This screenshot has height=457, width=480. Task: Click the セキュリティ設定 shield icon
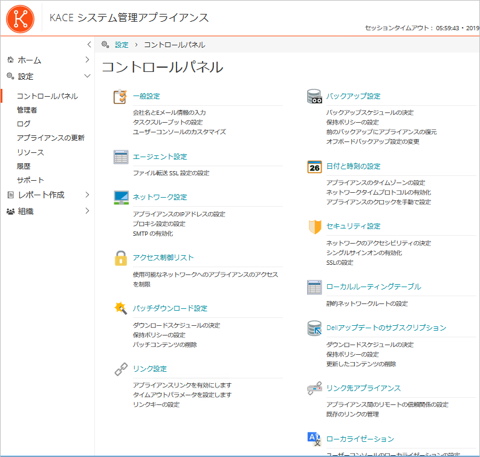315,227
